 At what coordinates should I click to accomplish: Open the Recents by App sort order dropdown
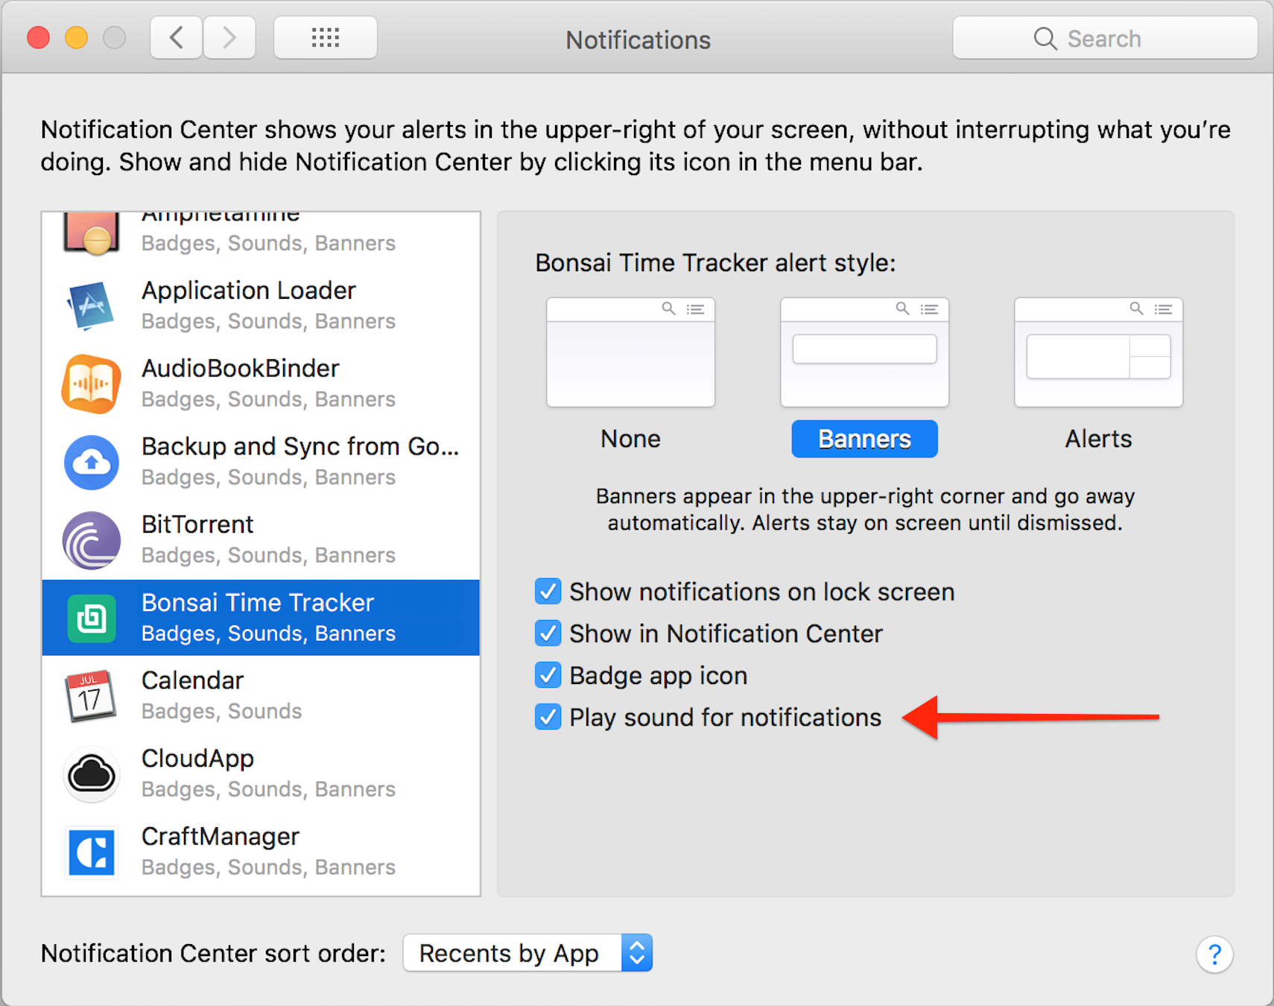pyautogui.click(x=527, y=953)
